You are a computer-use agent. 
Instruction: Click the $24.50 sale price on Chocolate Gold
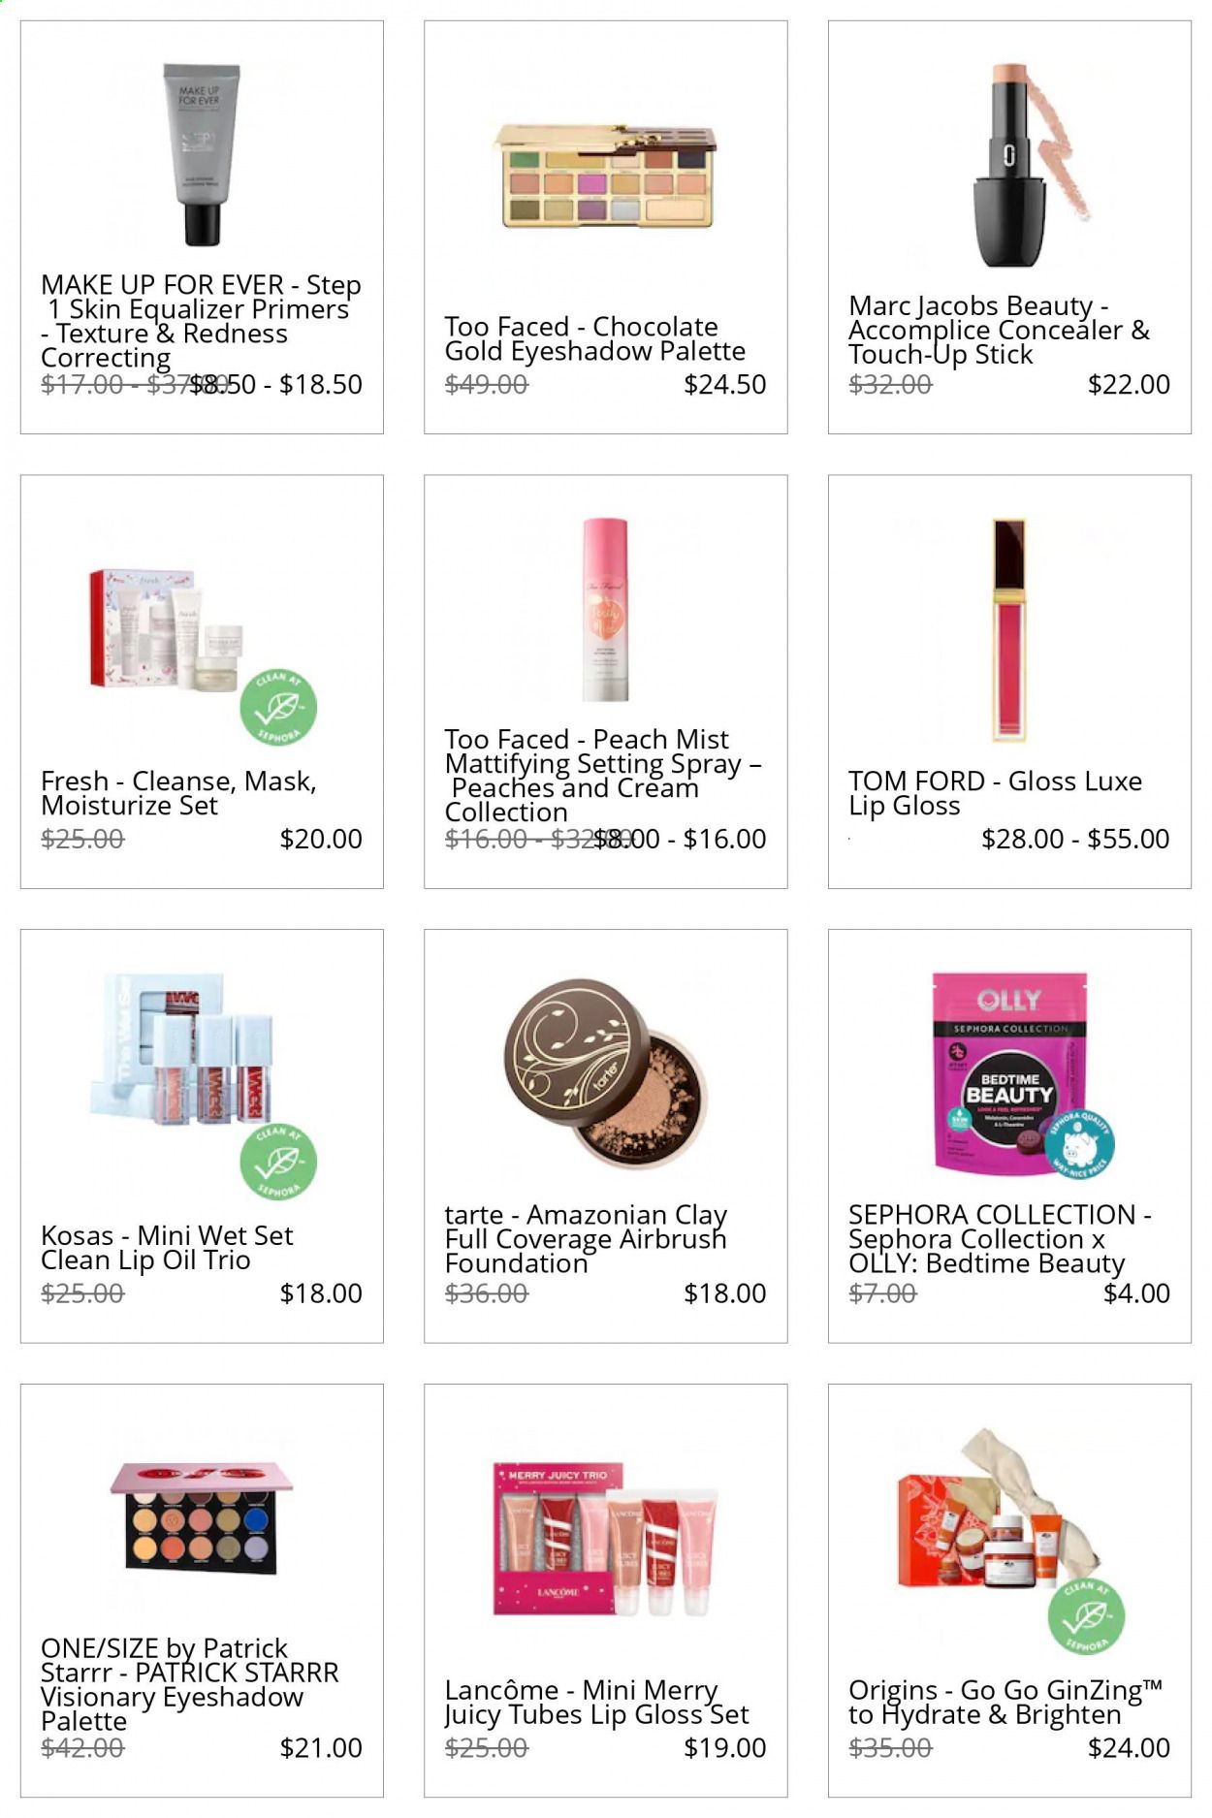[x=725, y=385]
